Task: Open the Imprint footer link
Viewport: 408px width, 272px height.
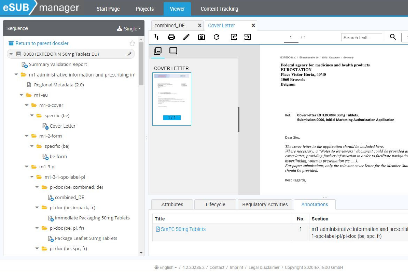Action: (x=237, y=267)
